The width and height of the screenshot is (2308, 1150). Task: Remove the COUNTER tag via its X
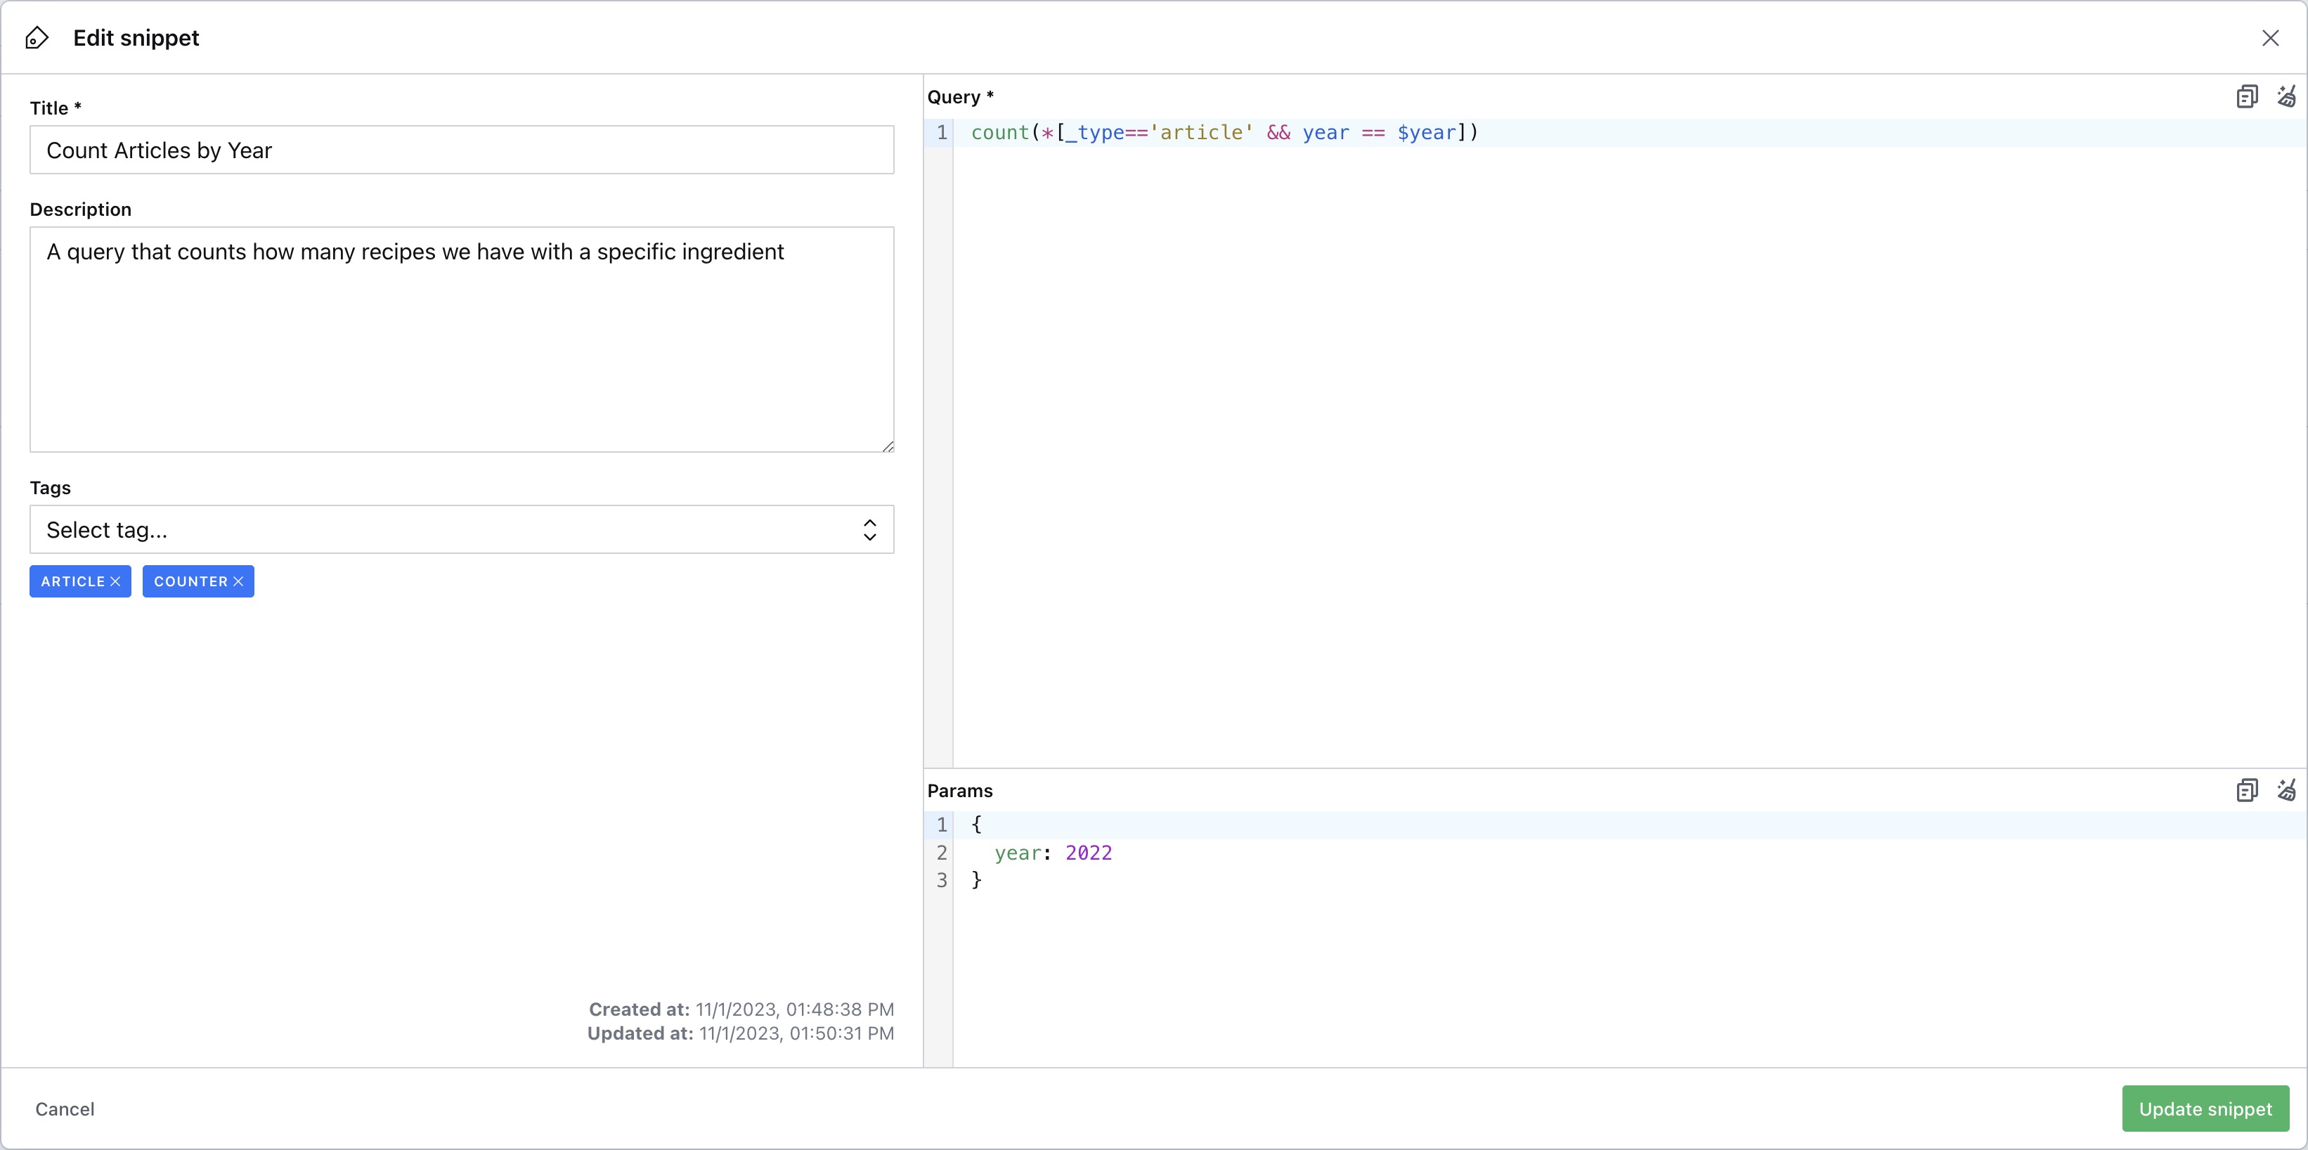[x=238, y=582]
